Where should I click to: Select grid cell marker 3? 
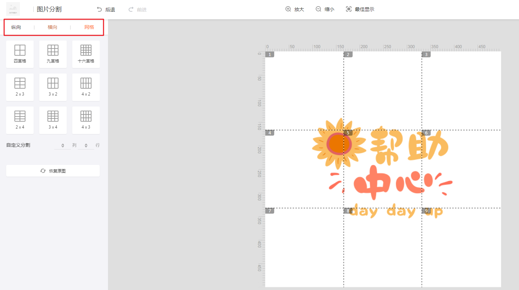pyautogui.click(x=426, y=54)
